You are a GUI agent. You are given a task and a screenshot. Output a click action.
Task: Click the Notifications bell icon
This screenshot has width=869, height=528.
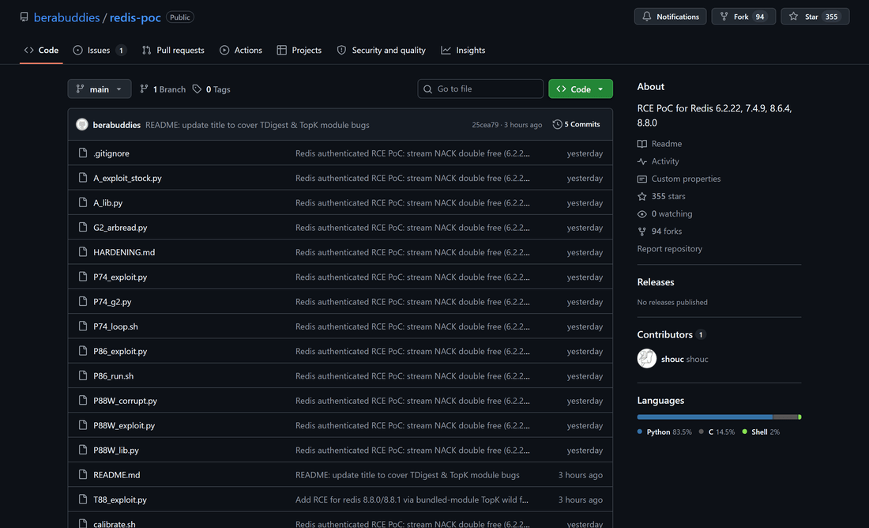646,17
